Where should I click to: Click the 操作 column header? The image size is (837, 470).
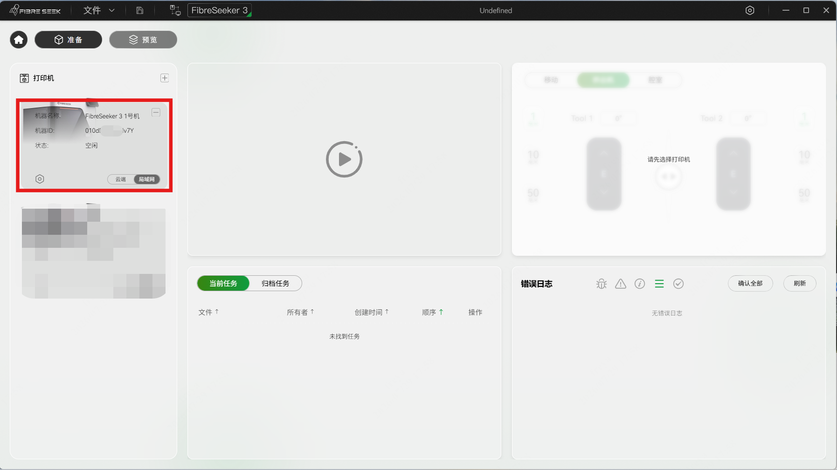click(475, 312)
